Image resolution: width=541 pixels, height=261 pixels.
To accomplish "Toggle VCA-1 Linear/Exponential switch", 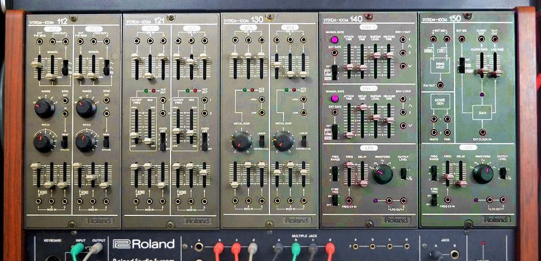I will pos(262,140).
